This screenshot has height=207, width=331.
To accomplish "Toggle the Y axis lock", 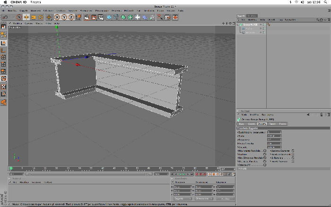I will 64,17.
